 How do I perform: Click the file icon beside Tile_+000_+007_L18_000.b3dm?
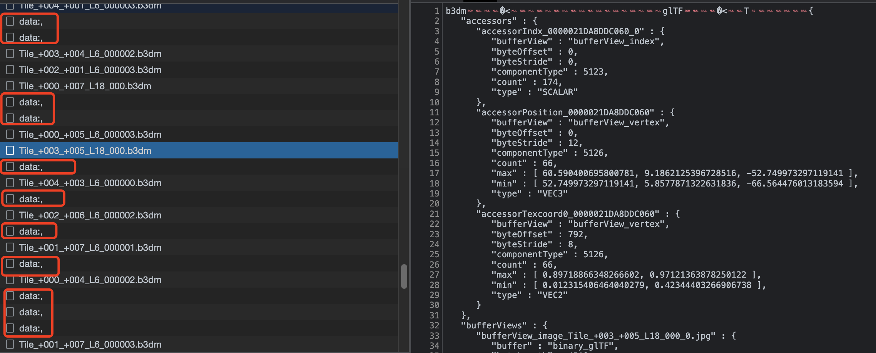[x=10, y=86]
